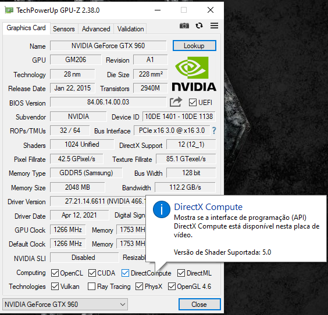Click the Bandwidth value 112.2 GB/s
This screenshot has height=315, width=328.
185,187
